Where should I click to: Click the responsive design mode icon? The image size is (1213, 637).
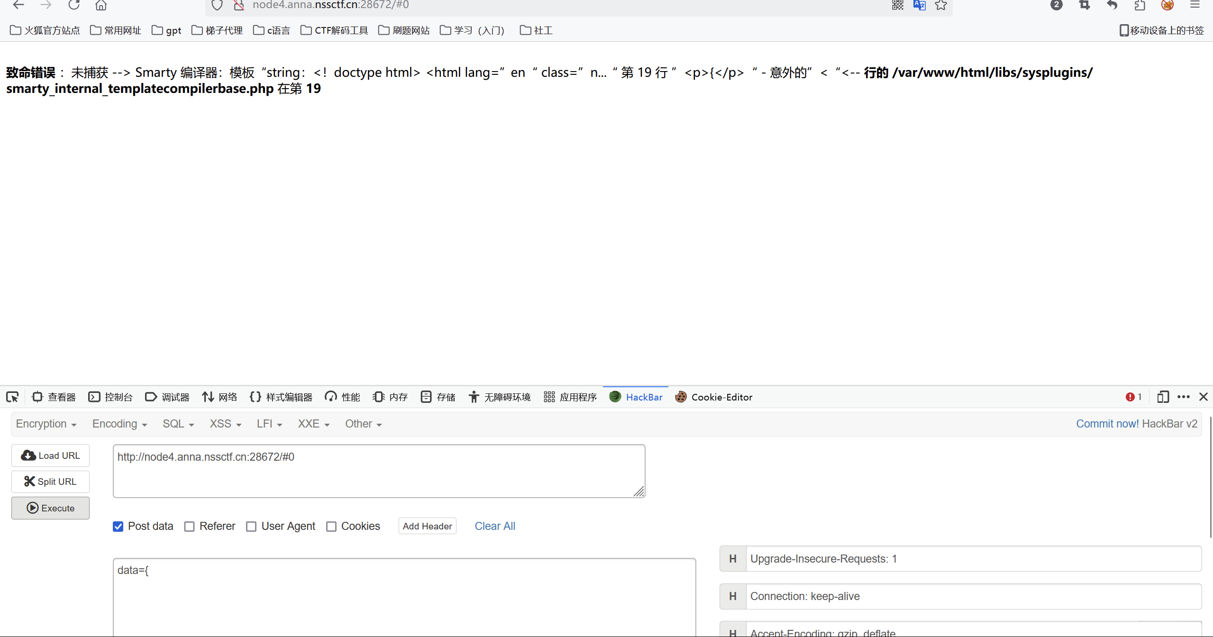point(1162,397)
